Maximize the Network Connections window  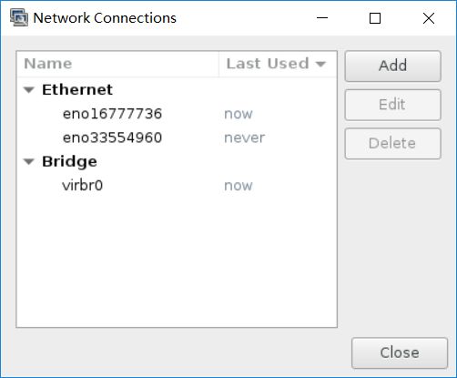tap(375, 18)
